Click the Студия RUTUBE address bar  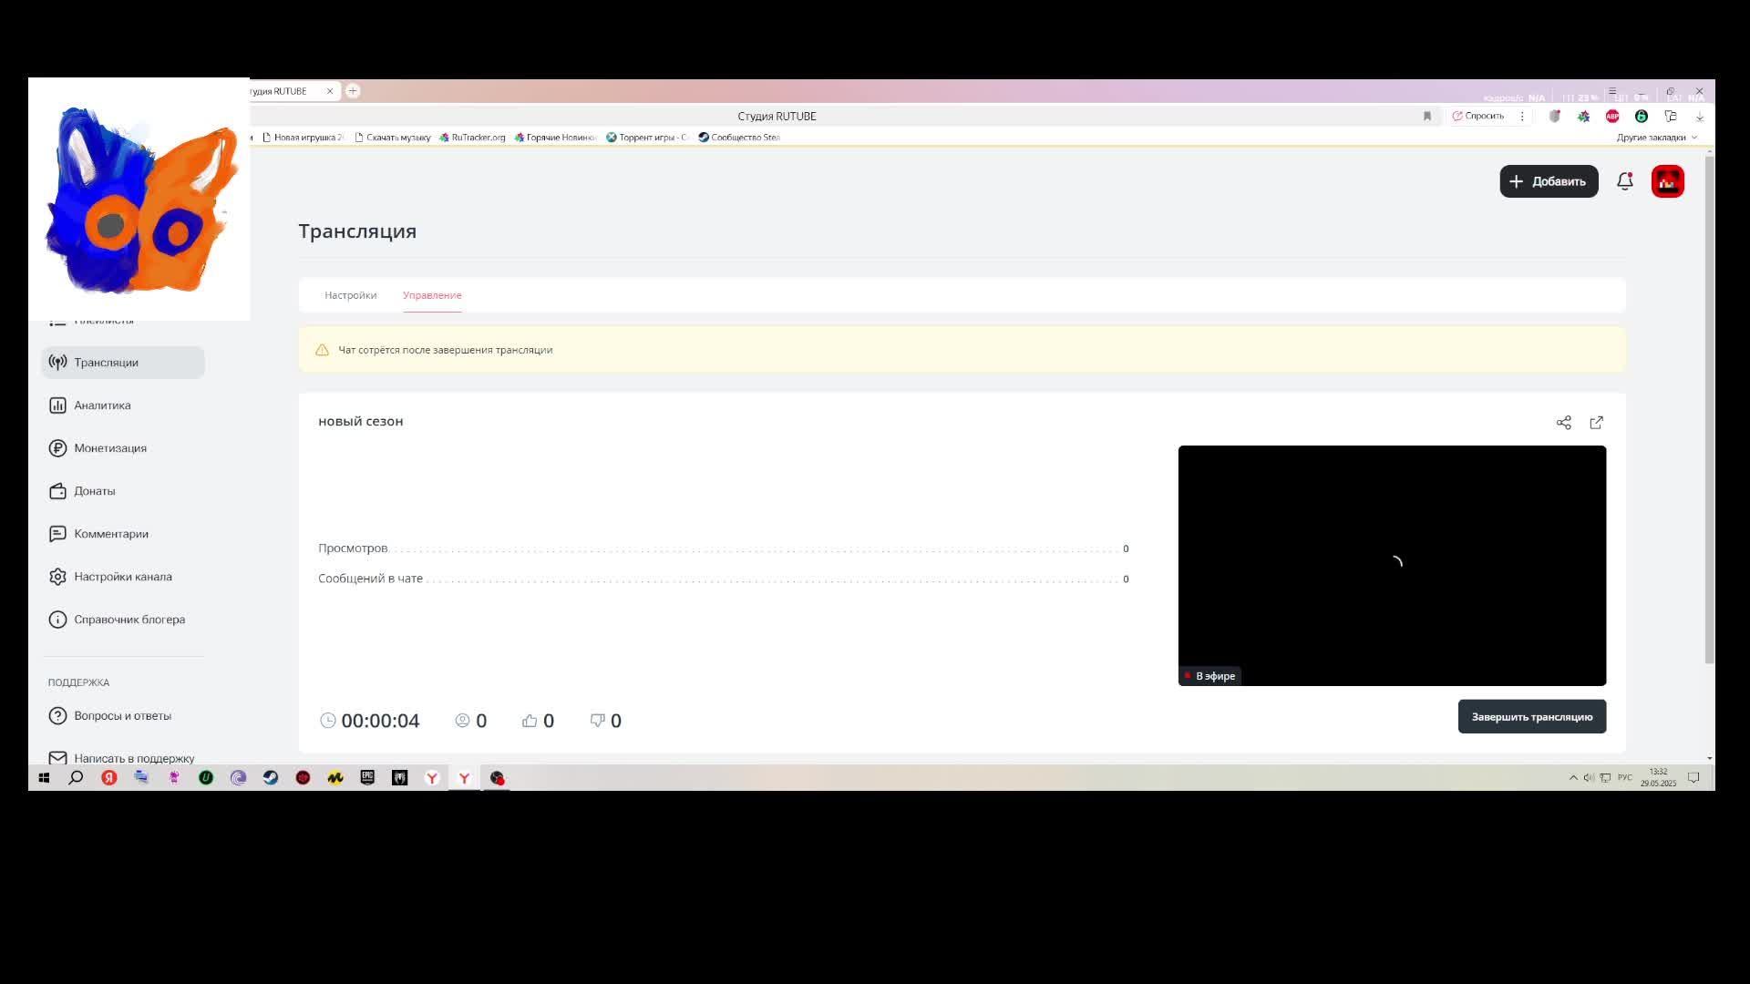pyautogui.click(x=777, y=116)
